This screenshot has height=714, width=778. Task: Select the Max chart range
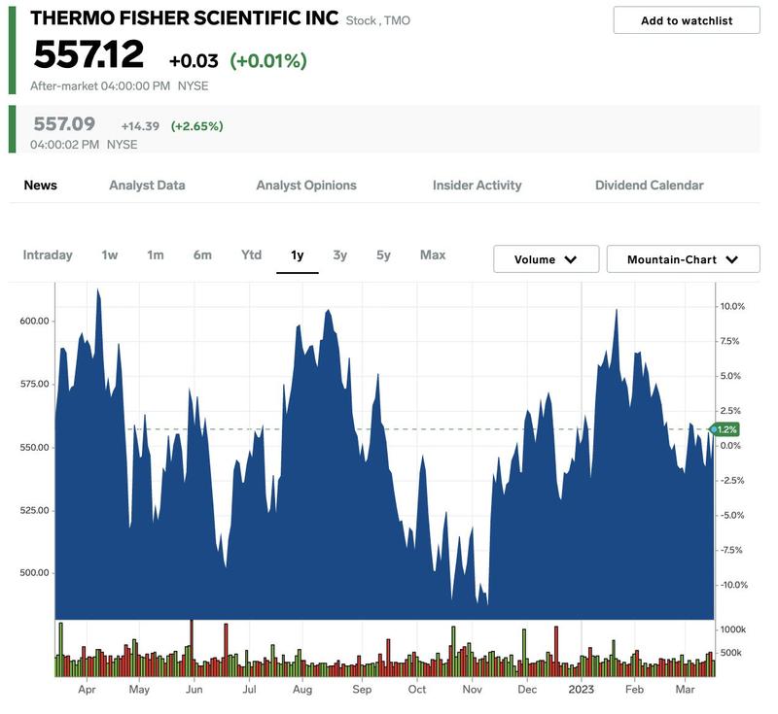point(433,255)
